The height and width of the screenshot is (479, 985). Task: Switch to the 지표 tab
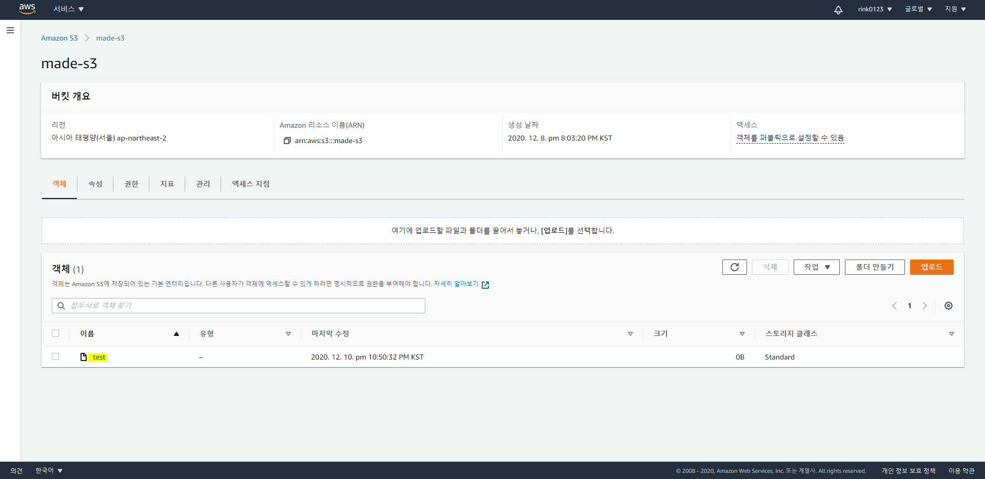[x=167, y=184]
